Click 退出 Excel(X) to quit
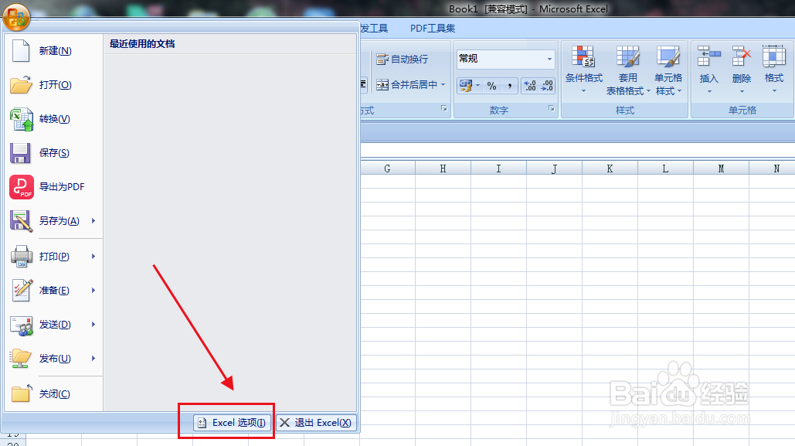The image size is (795, 446). pyautogui.click(x=316, y=423)
